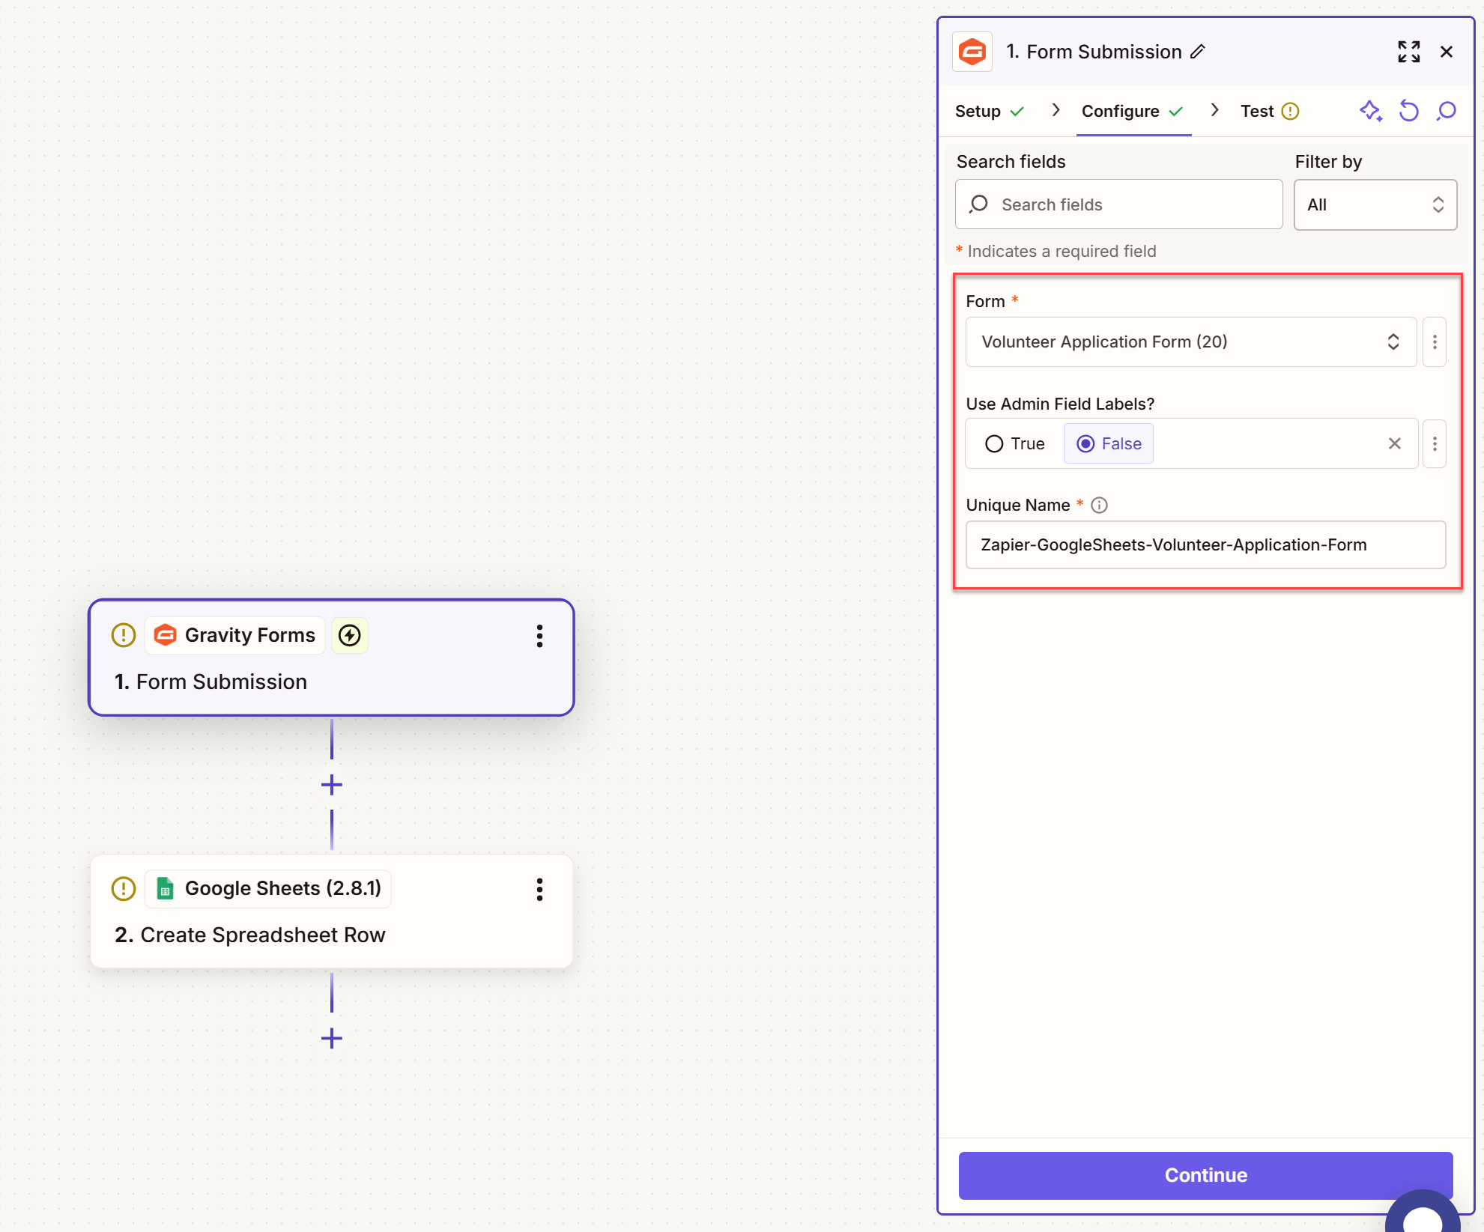This screenshot has width=1484, height=1232.
Task: Expand the panel with the fullscreen icon
Action: [1408, 52]
